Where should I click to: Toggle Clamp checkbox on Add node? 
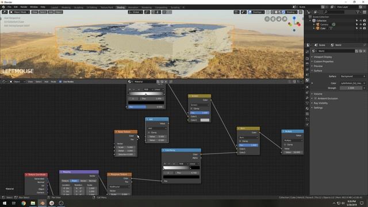click(x=149, y=133)
